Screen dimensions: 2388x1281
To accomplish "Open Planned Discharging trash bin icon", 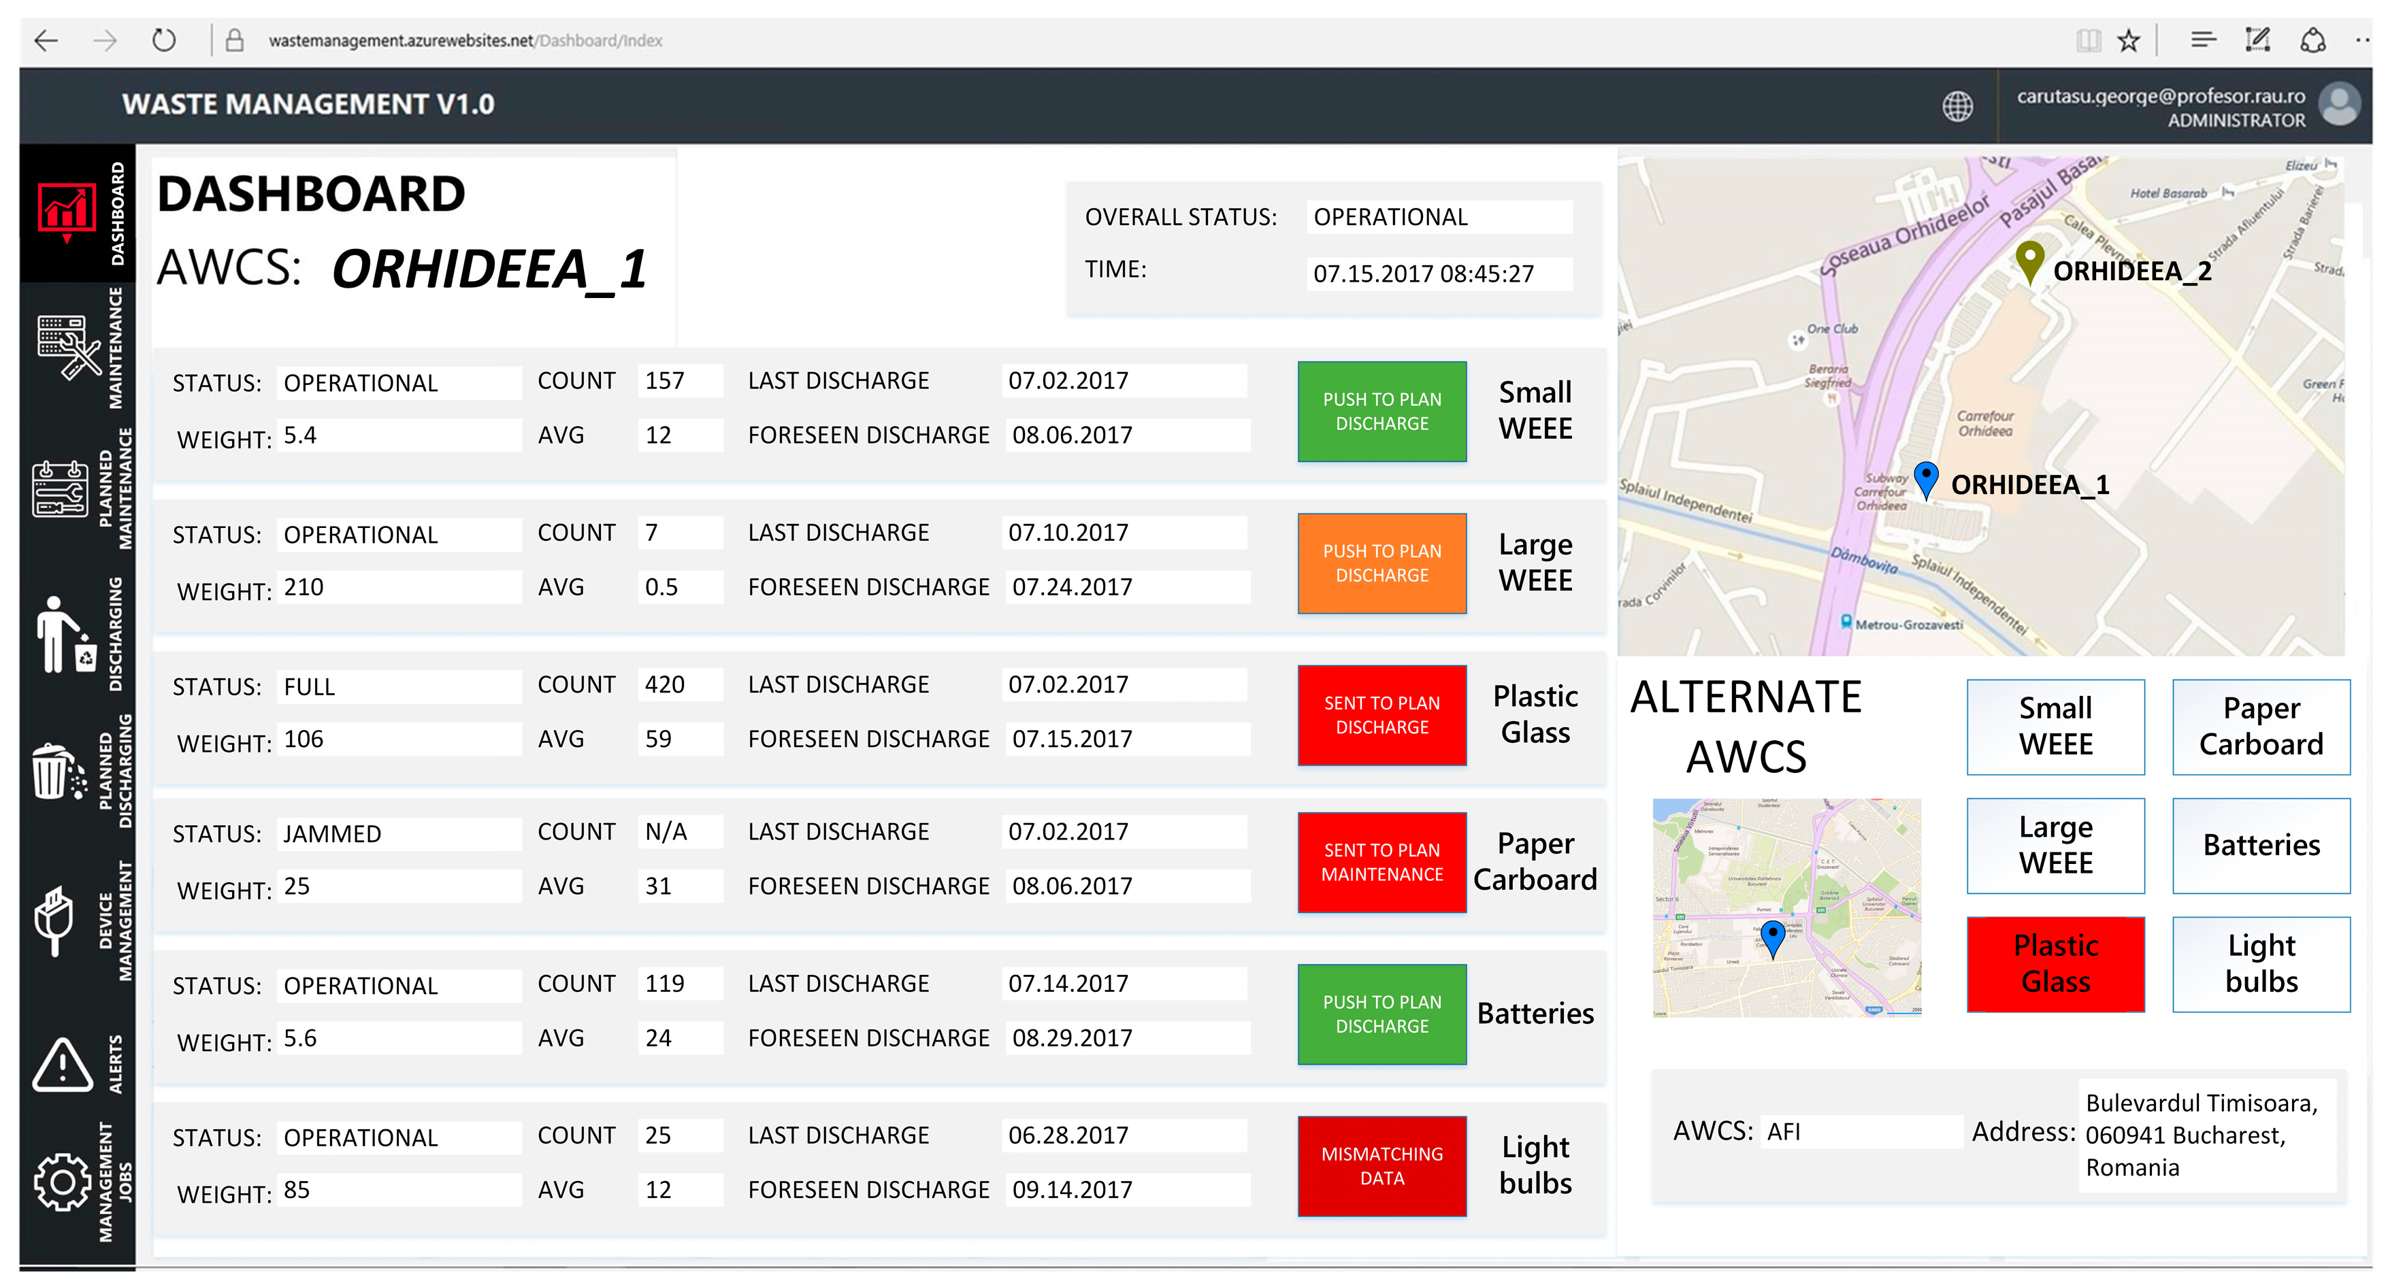I will 59,772.
